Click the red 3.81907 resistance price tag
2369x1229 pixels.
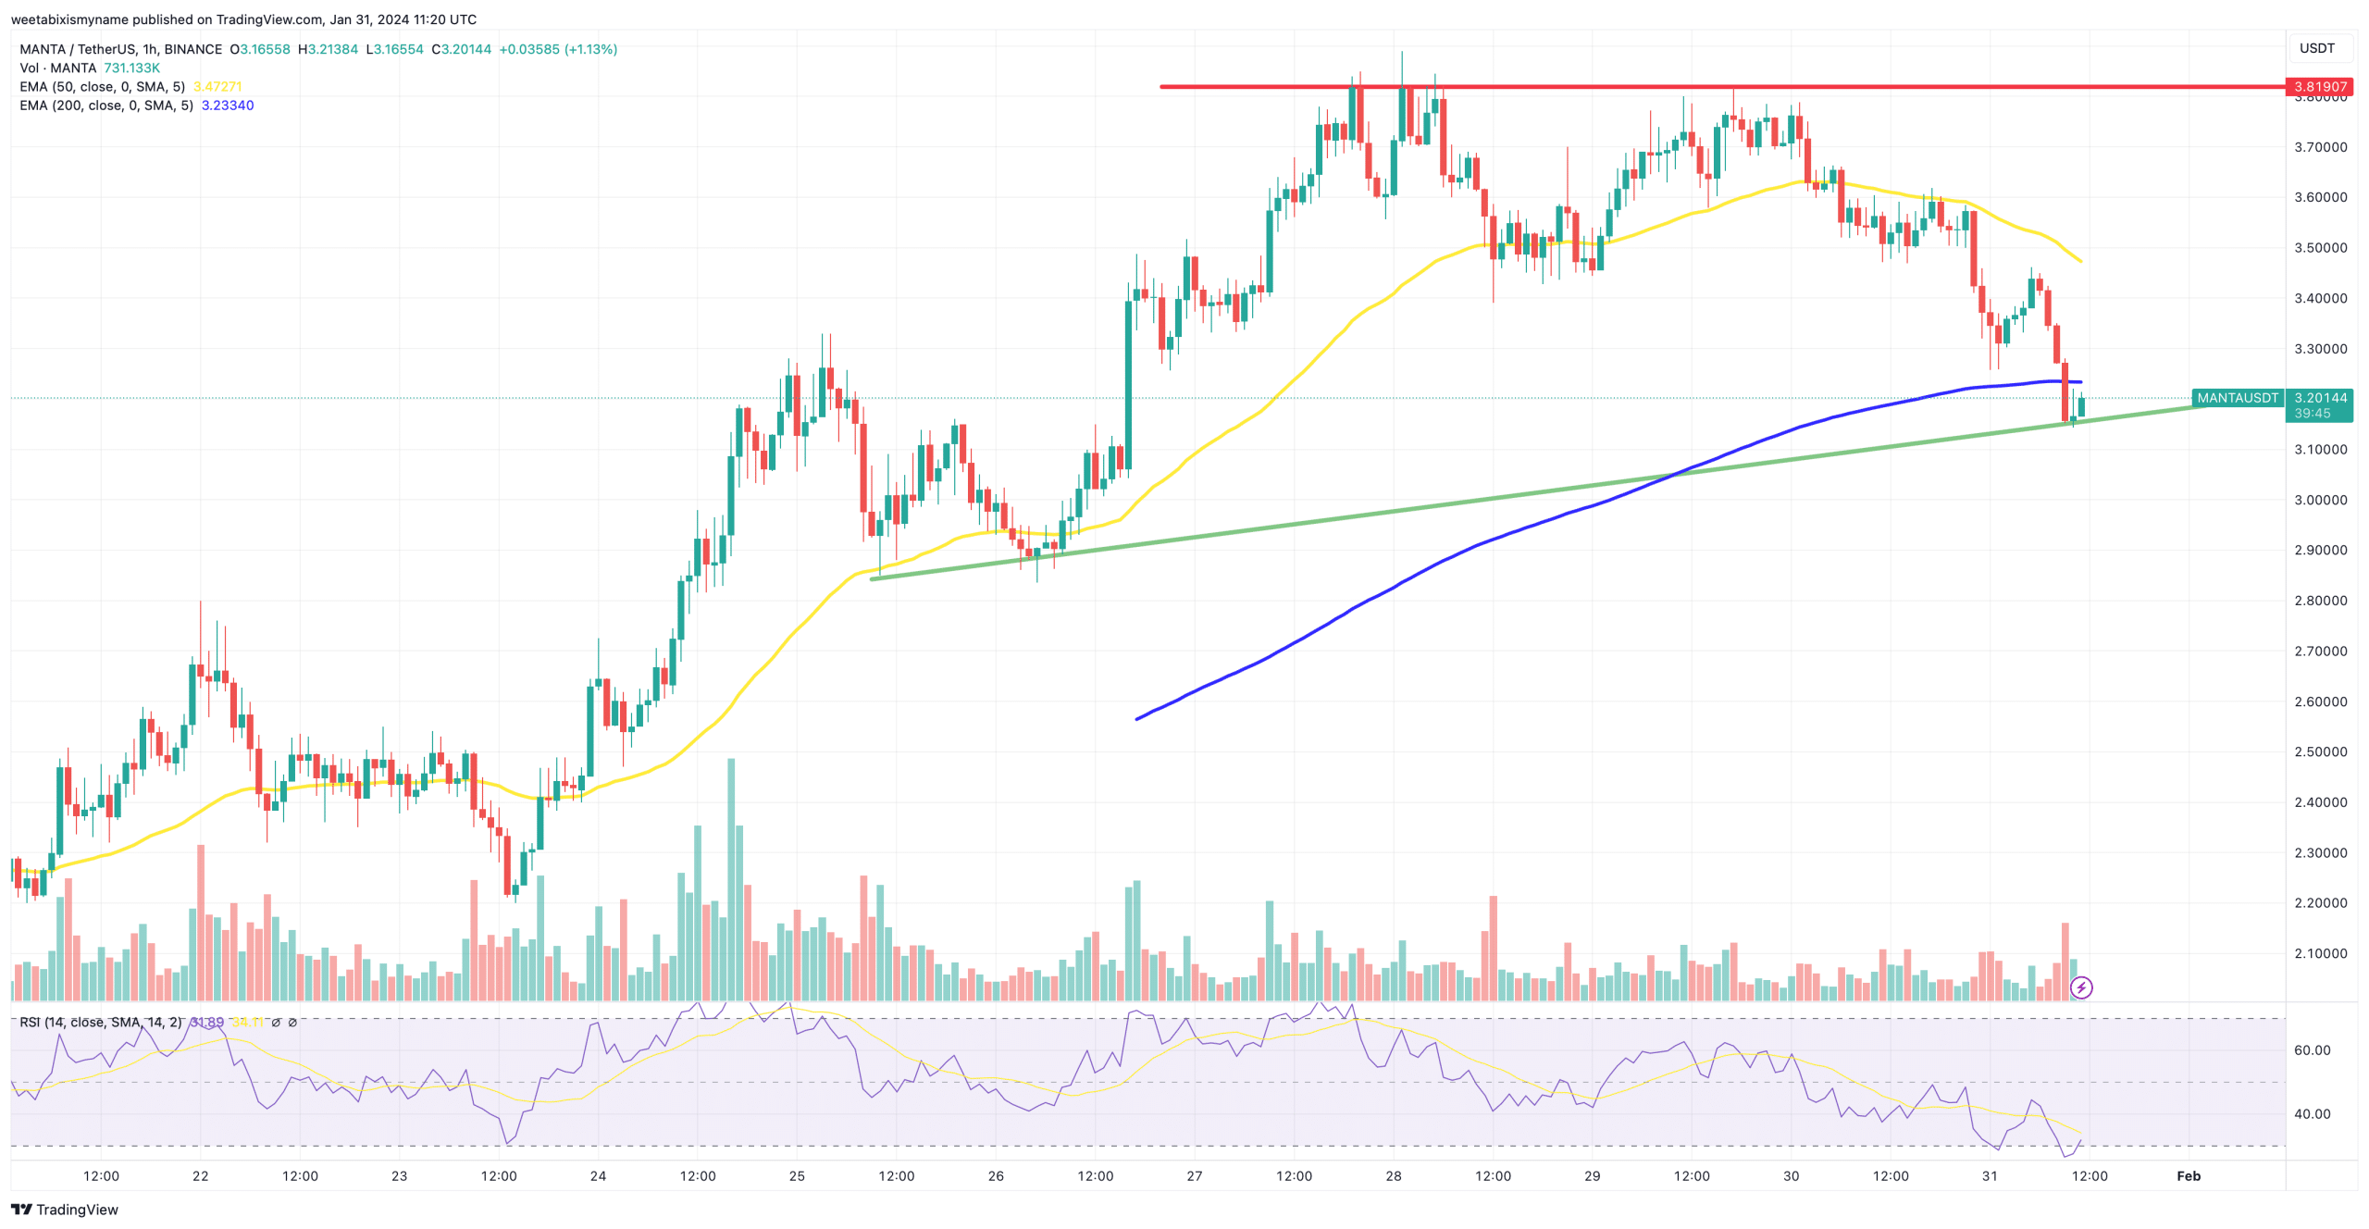(2319, 87)
